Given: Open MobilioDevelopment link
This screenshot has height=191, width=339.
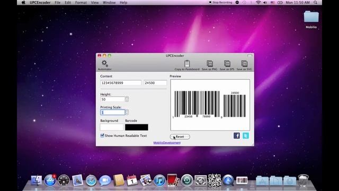Looking at the screenshot, I should coord(167,143).
